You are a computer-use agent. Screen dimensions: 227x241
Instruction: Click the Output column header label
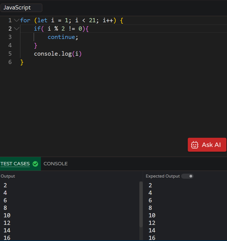[8, 176]
